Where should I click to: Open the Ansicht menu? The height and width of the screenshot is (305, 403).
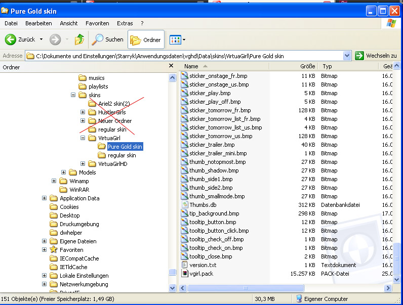coord(69,23)
